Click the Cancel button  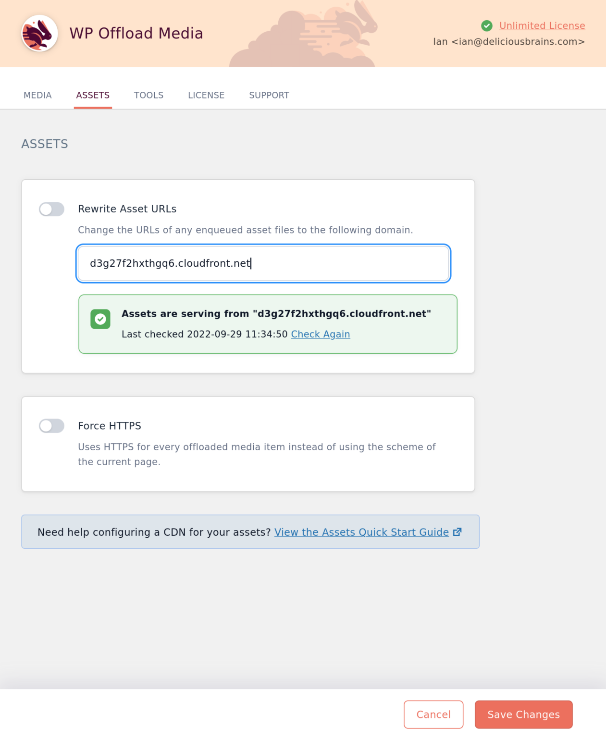(x=433, y=715)
